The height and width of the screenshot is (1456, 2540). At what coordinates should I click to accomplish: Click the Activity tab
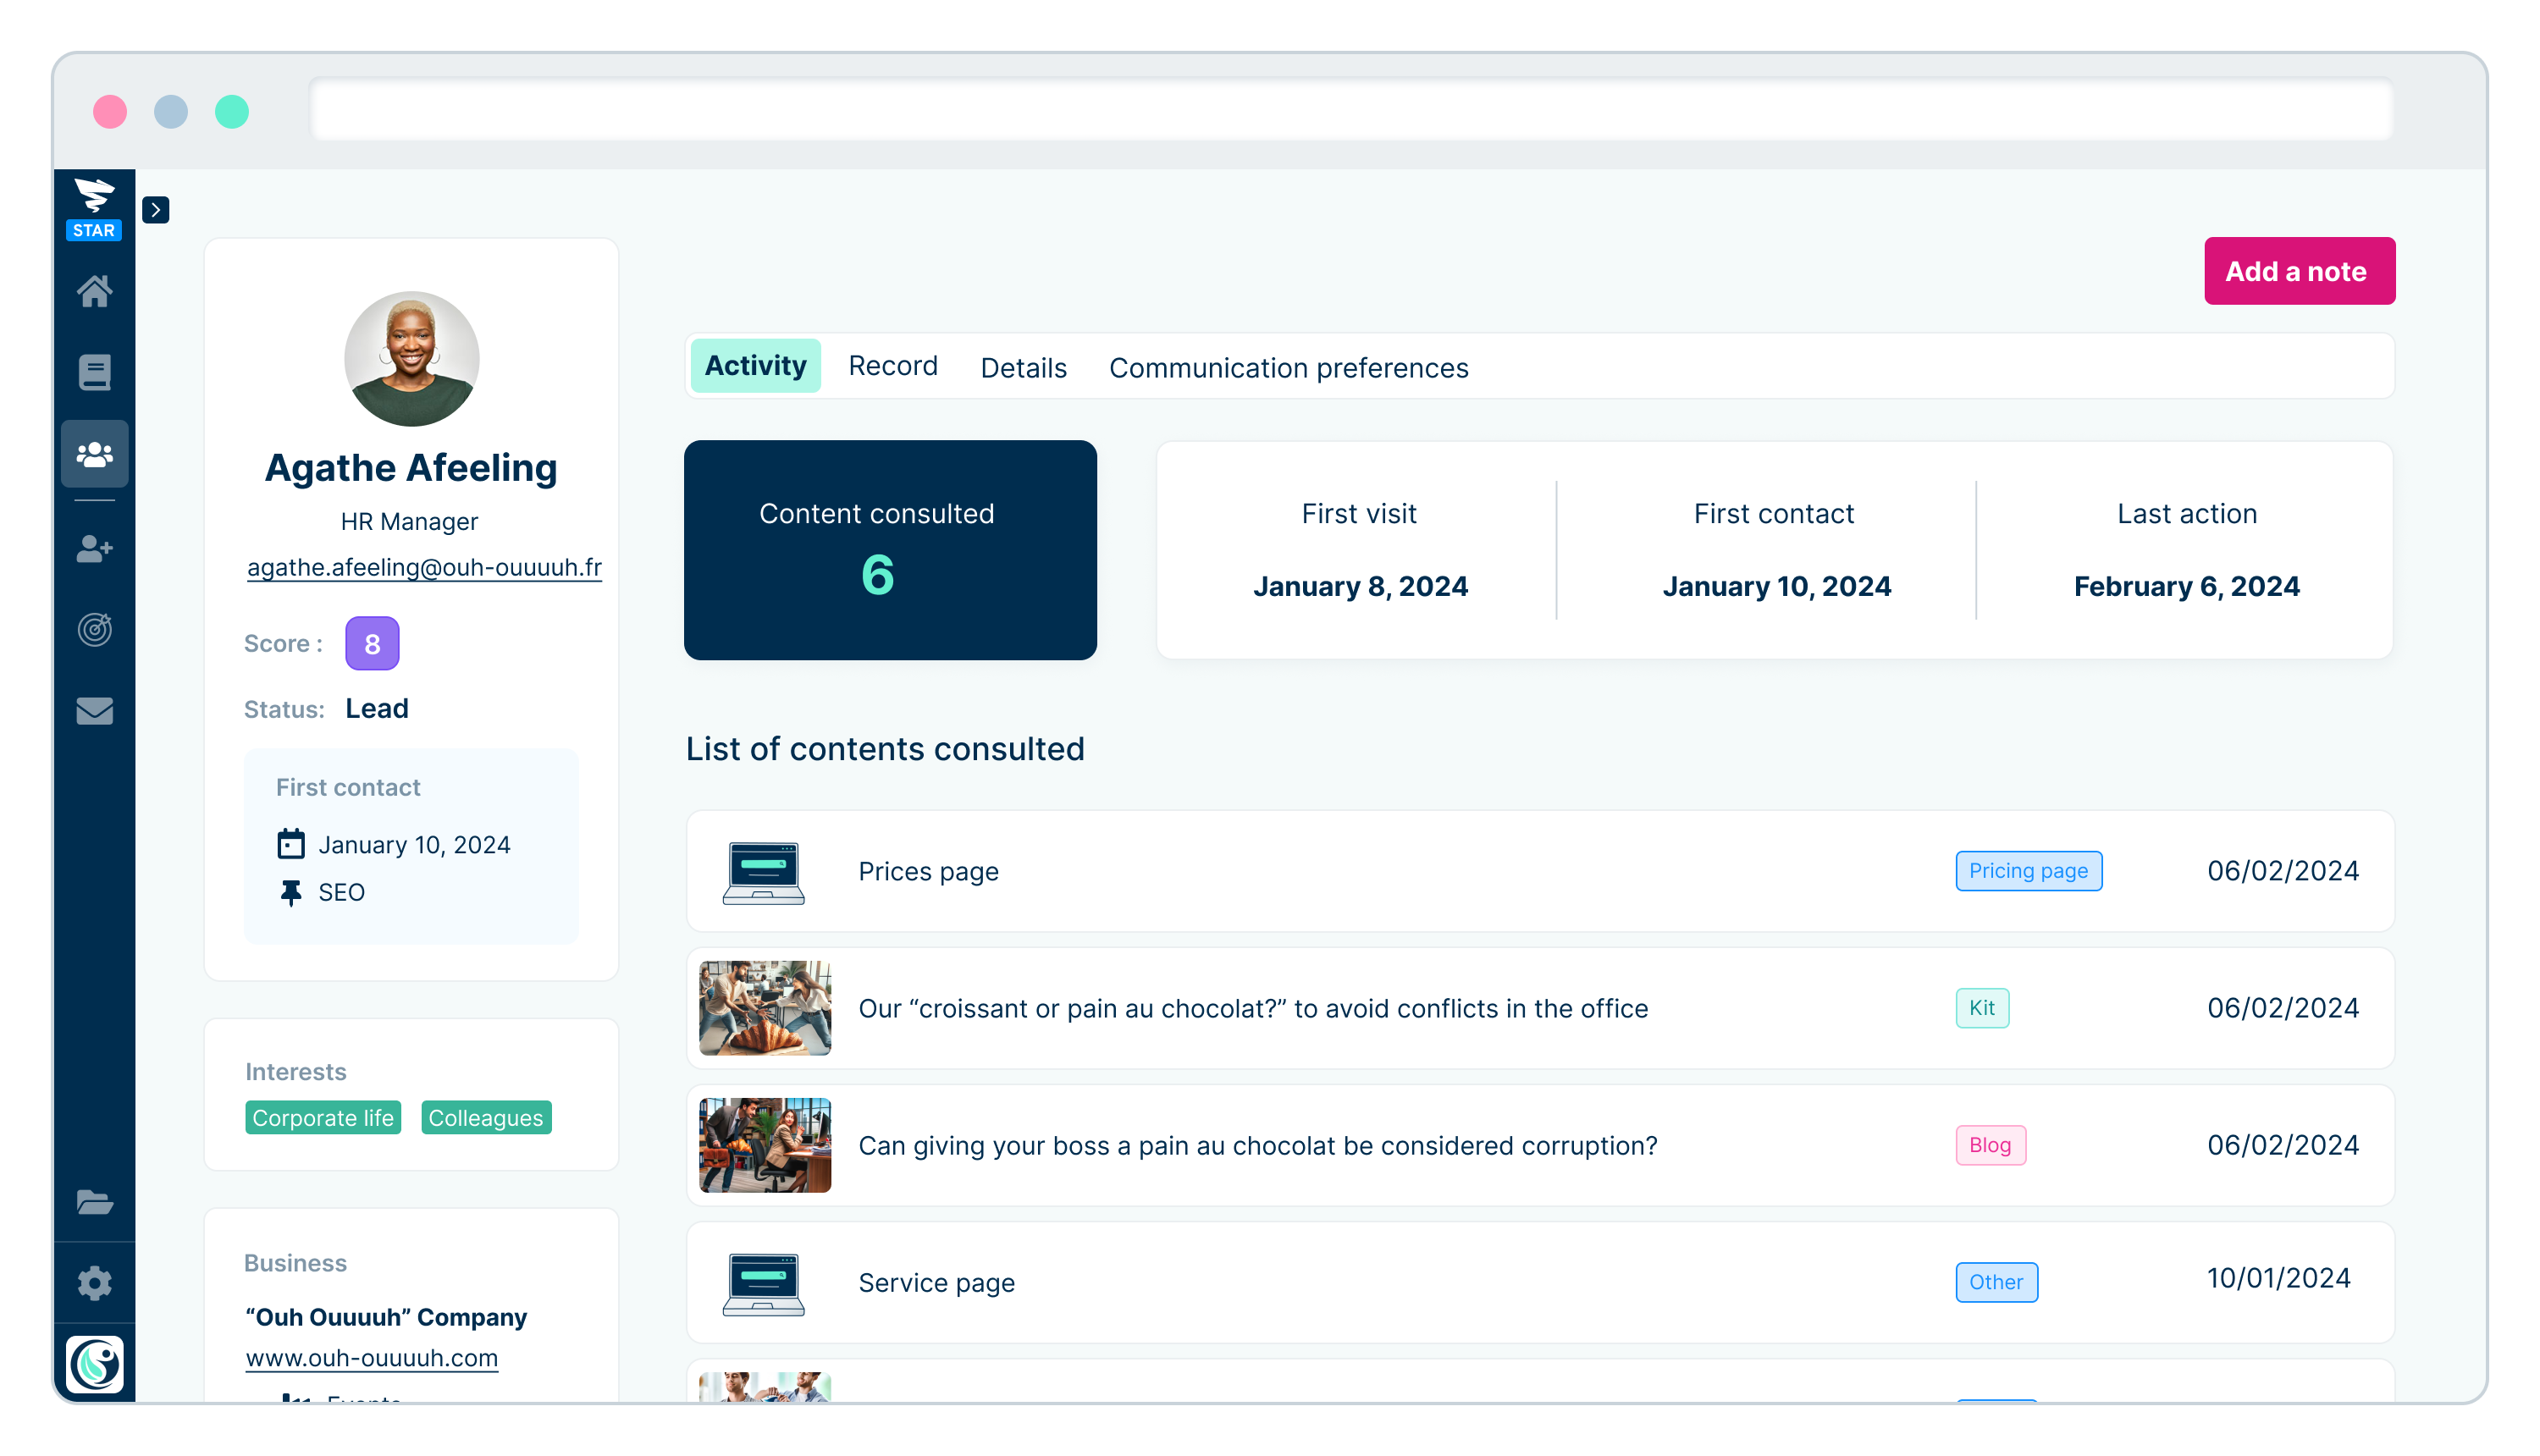pos(754,367)
